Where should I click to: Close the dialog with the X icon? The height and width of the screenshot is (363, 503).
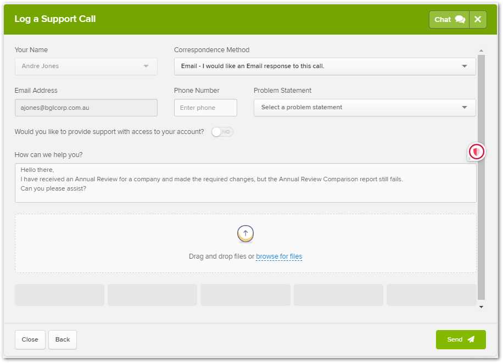[478, 19]
